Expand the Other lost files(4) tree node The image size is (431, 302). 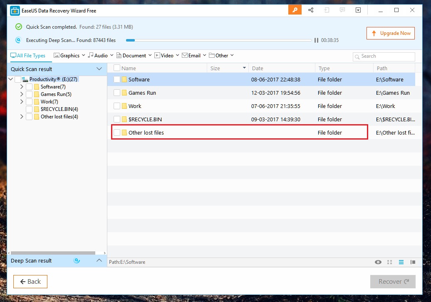tap(22, 117)
